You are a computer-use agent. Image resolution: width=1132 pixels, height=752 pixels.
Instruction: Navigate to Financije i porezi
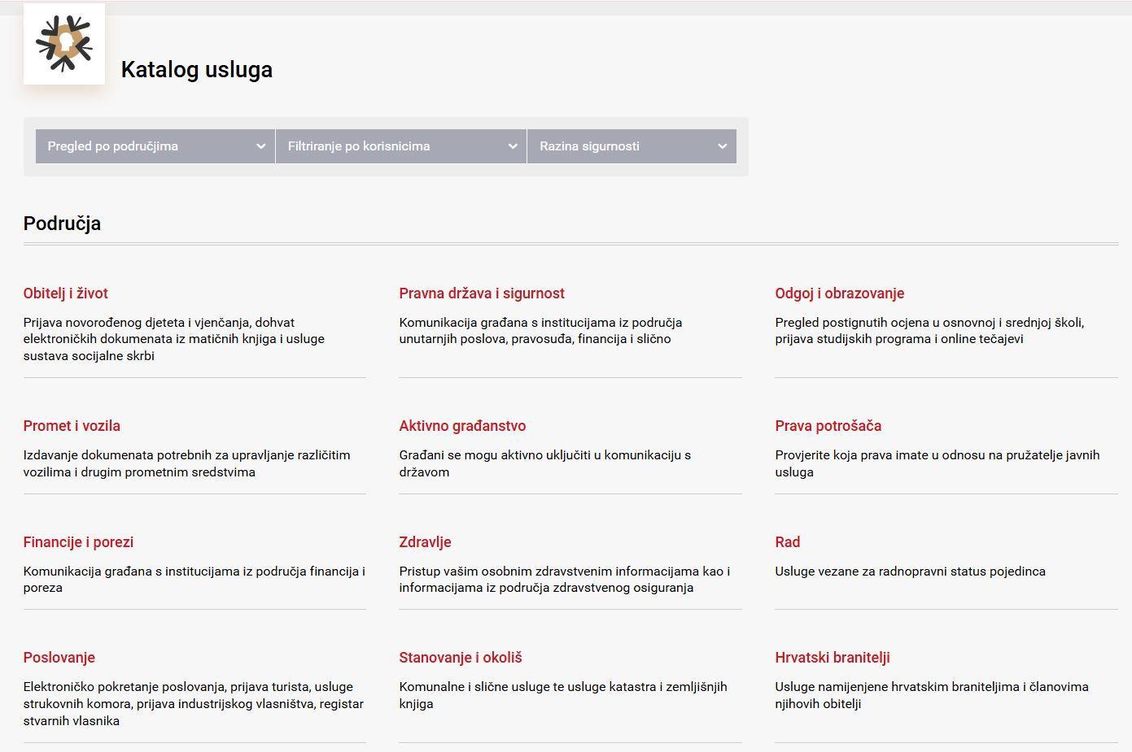coord(78,542)
